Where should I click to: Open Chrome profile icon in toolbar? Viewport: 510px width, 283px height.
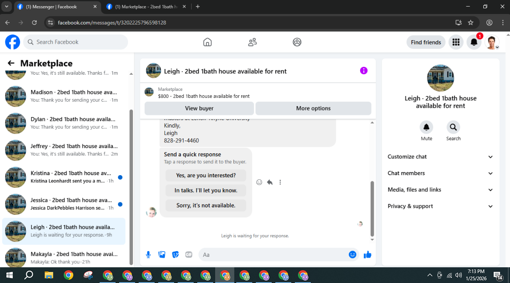click(x=489, y=22)
